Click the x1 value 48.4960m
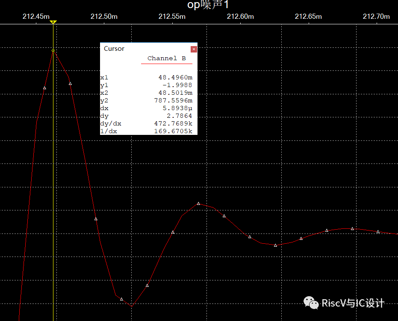Viewport: 398px width, 321px height. [175, 78]
